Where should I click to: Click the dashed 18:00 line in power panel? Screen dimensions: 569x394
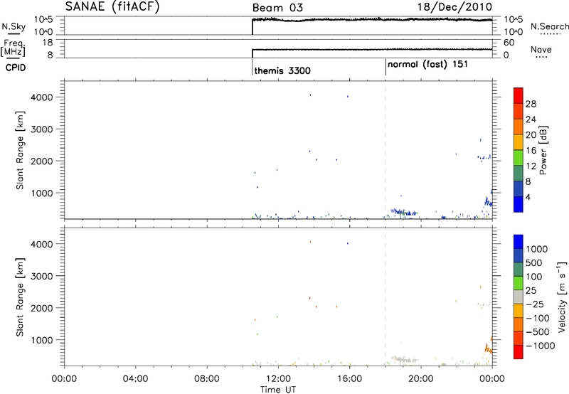pos(385,150)
